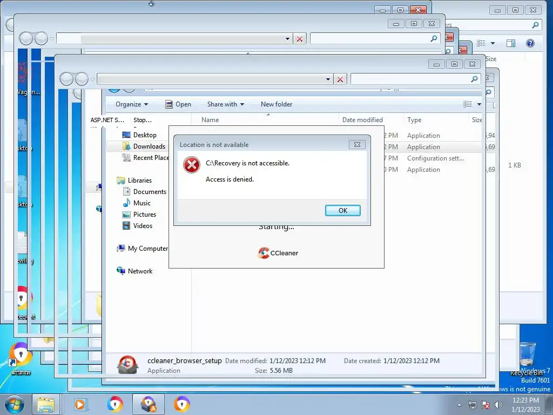Select the Configuration sett... file row
This screenshot has height=415, width=553.
coord(436,158)
